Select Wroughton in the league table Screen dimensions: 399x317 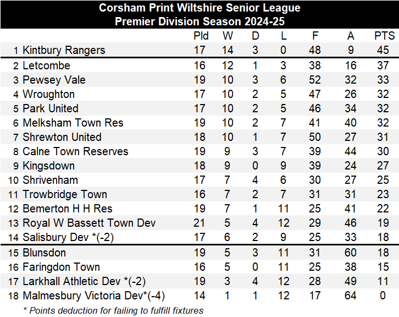tap(48, 94)
